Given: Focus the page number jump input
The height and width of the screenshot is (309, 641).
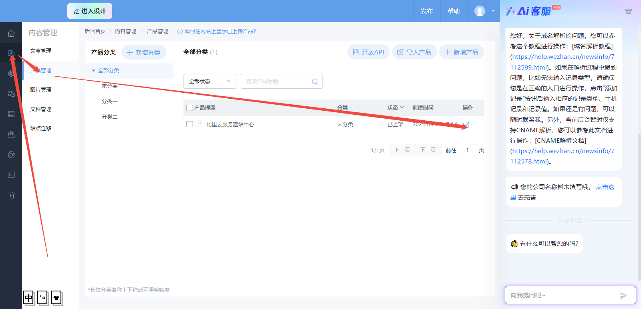Looking at the screenshot, I should coord(468,150).
